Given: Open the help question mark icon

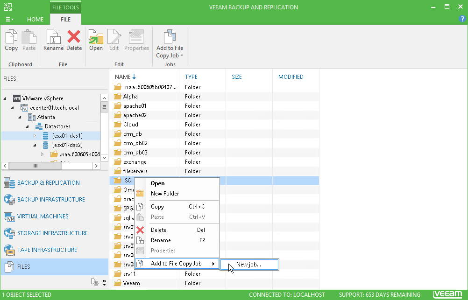Looking at the screenshot, I should pos(462,19).
